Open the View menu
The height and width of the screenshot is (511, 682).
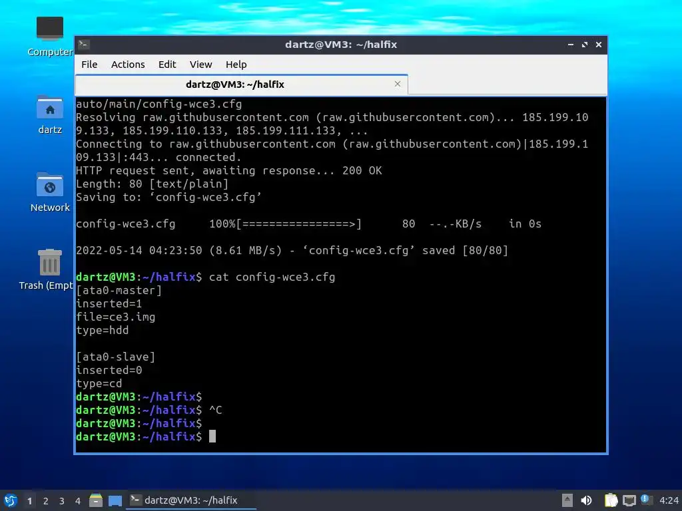[x=200, y=65]
